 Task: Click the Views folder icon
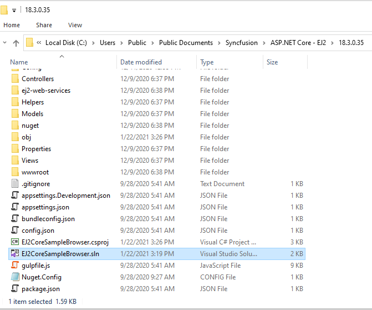(15, 160)
